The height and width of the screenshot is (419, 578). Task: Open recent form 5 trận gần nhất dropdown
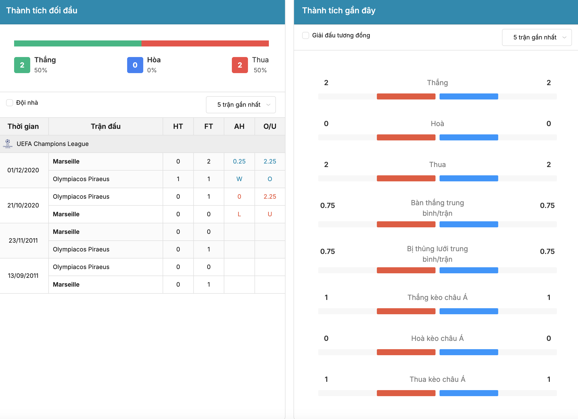pyautogui.click(x=537, y=37)
